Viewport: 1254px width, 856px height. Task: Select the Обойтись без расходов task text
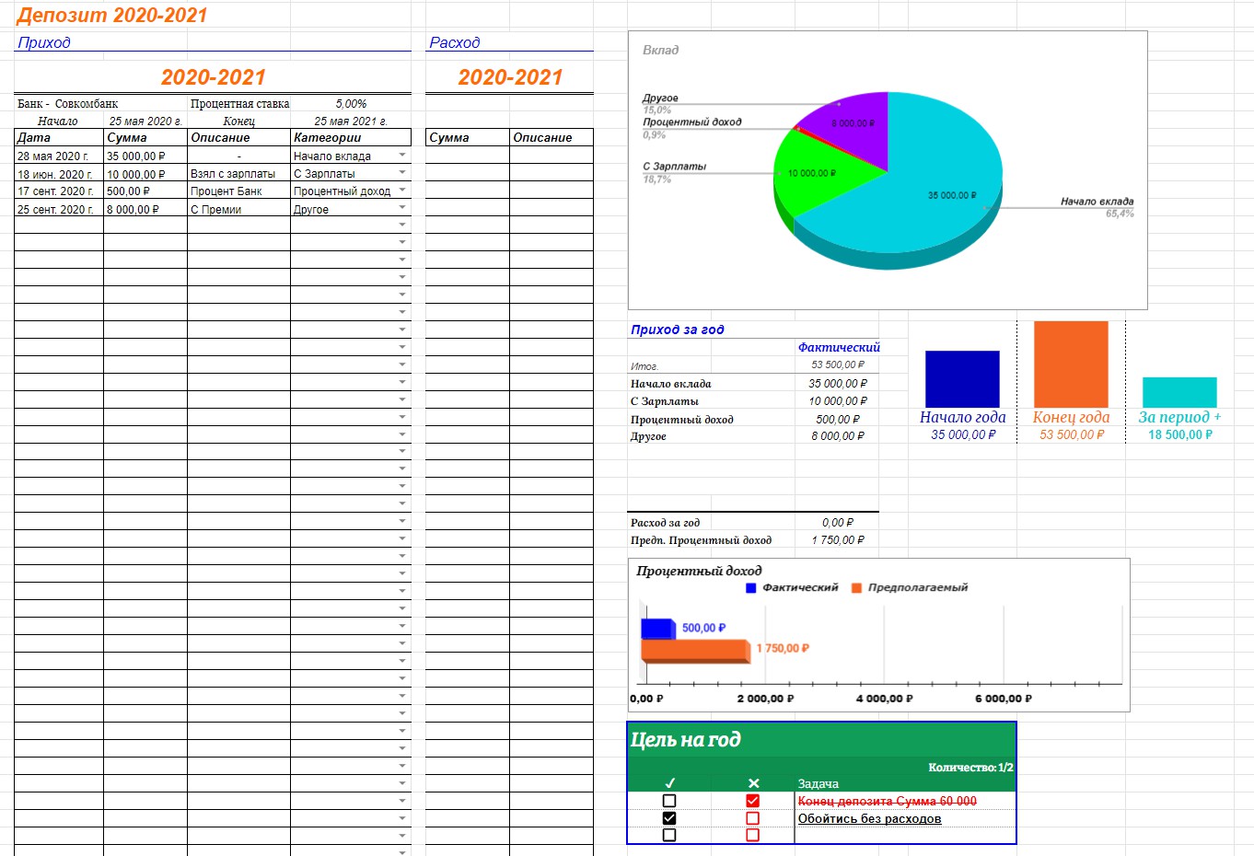tap(869, 818)
